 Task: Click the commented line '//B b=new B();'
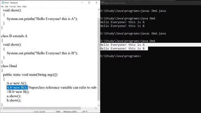18,92
